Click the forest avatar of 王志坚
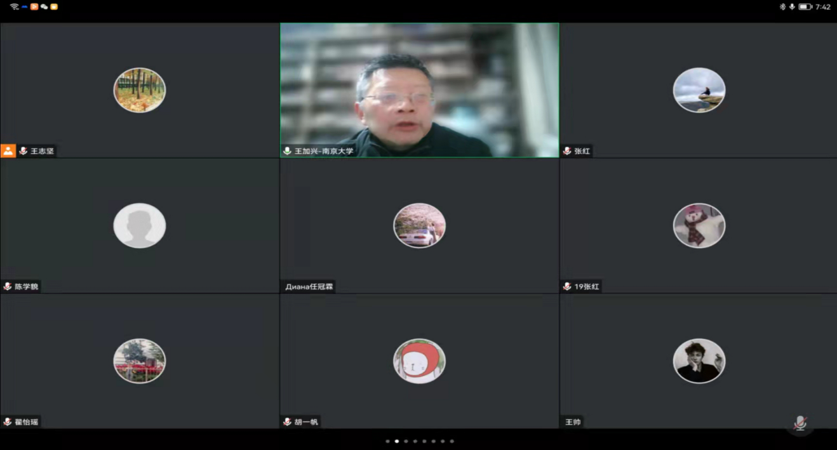 pos(139,90)
